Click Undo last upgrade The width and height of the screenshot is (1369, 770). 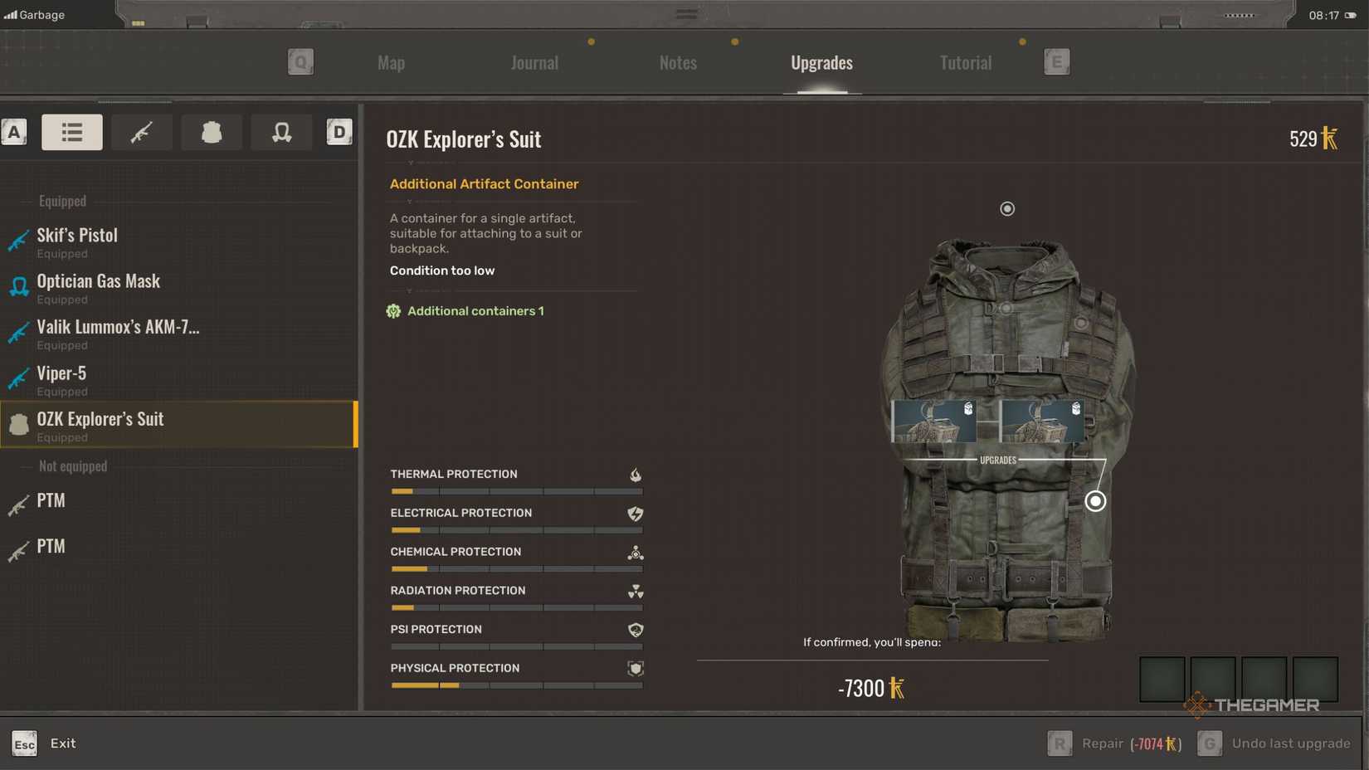pos(1291,743)
